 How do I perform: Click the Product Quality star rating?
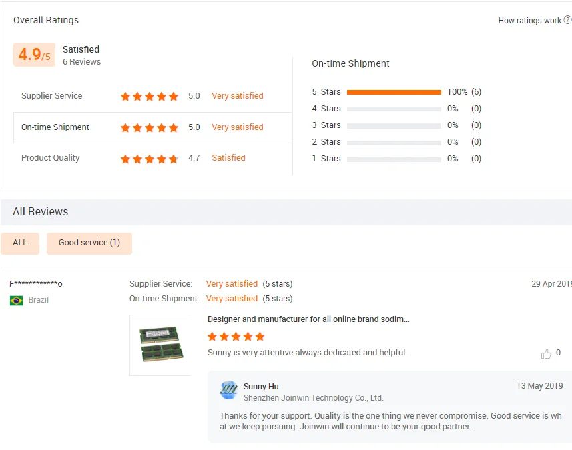[150, 159]
